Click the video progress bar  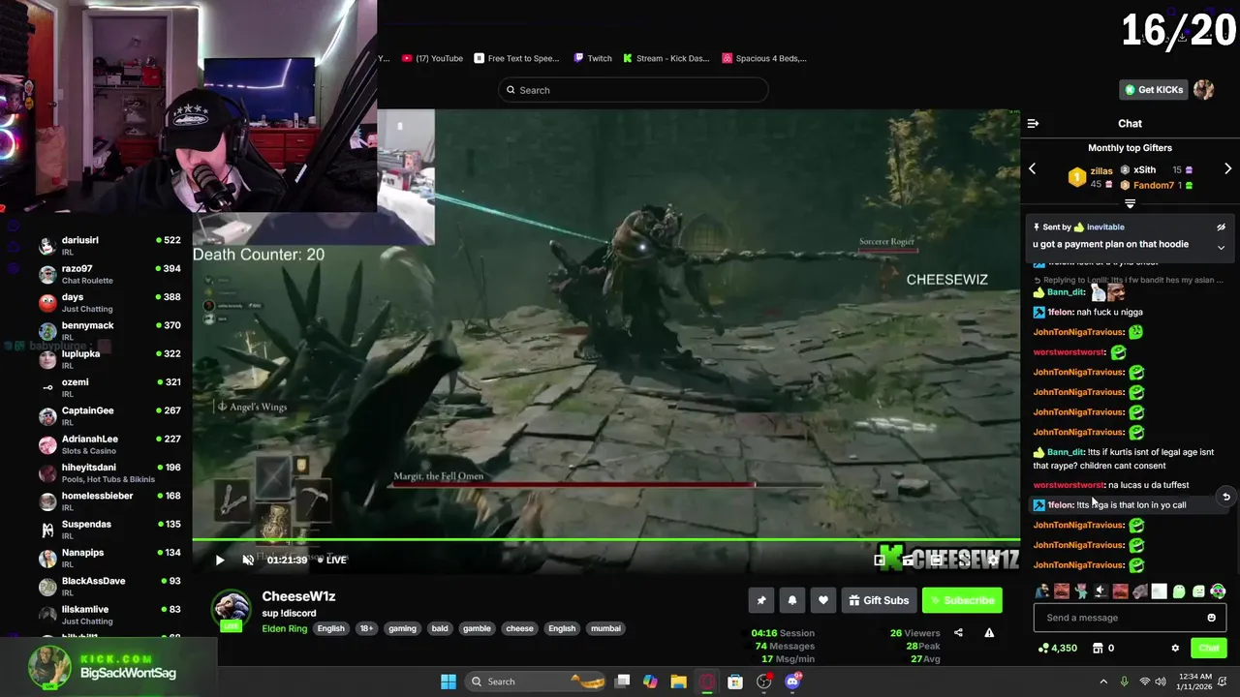point(605,539)
